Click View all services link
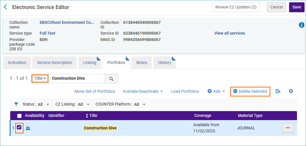This screenshot has width=306, height=146. [x=230, y=33]
